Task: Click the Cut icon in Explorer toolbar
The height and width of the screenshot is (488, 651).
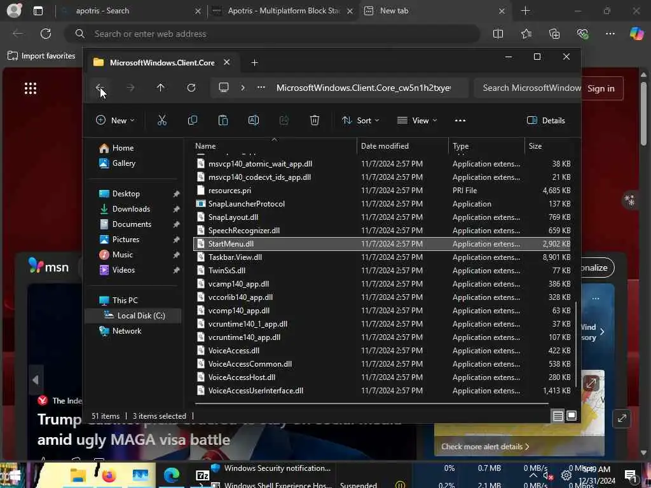Action: tap(162, 120)
